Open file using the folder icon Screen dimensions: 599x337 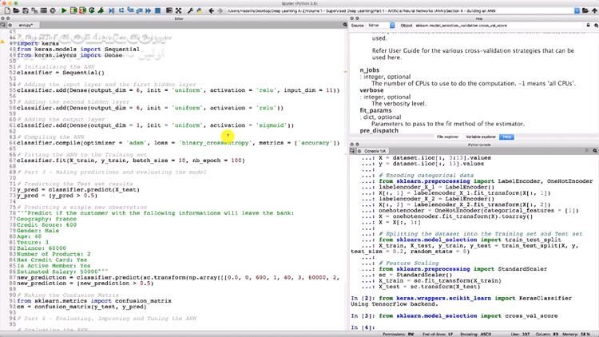point(16,10)
